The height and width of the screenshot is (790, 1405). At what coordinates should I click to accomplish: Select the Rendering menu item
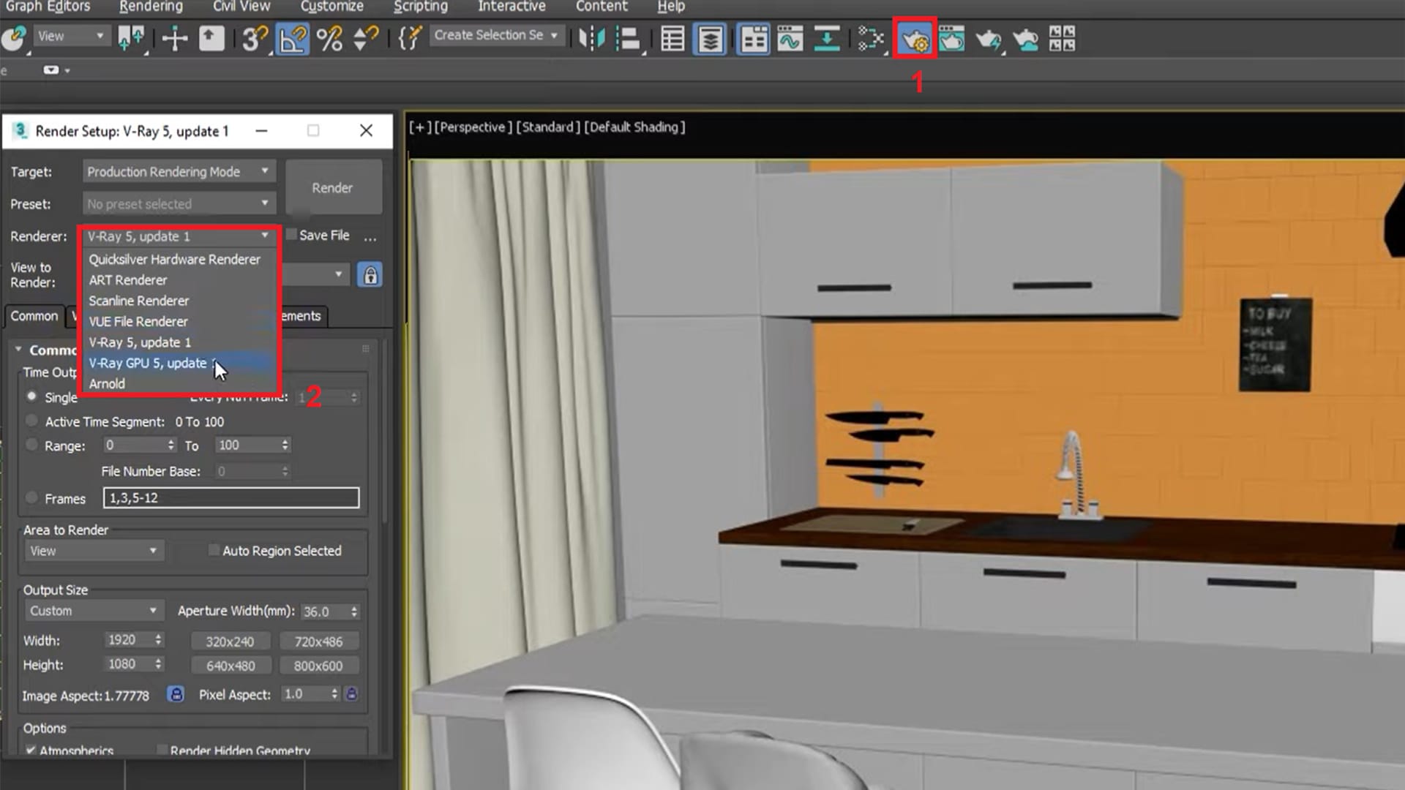[x=151, y=7]
